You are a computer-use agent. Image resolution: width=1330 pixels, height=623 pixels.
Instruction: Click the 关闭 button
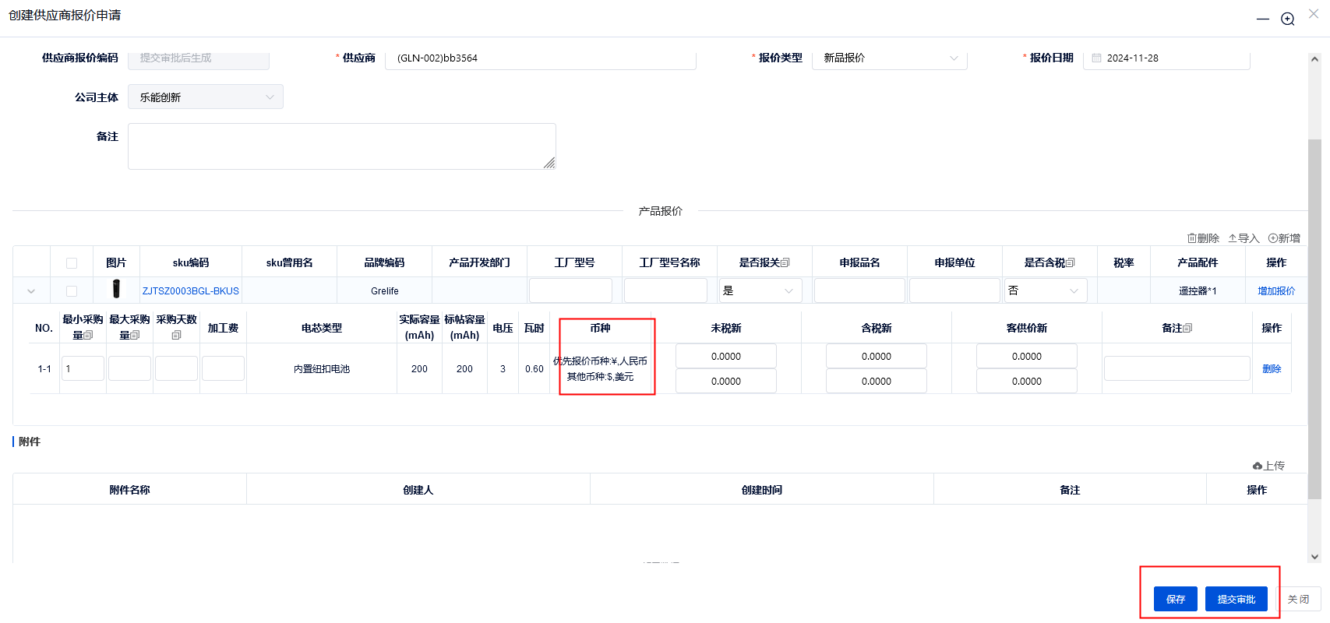click(x=1298, y=599)
